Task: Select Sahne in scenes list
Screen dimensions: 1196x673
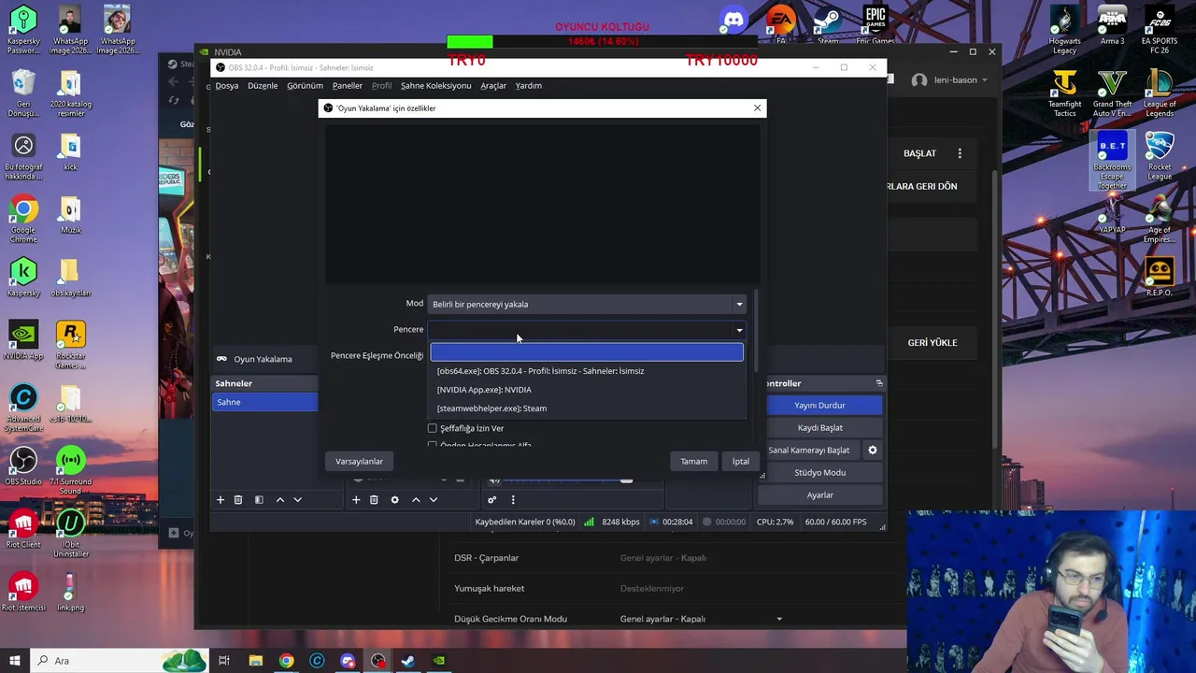Action: pyautogui.click(x=265, y=402)
